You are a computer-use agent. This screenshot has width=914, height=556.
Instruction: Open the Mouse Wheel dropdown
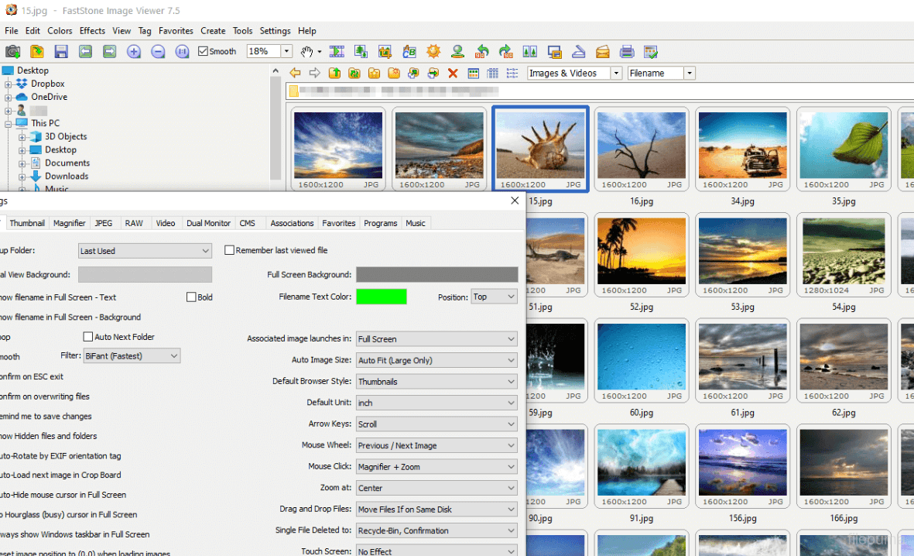[x=436, y=446]
